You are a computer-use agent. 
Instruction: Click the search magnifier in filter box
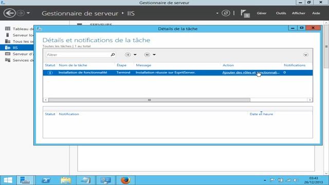coord(113,55)
